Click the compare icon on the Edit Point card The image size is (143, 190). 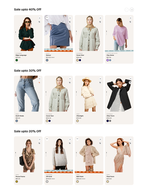100,143
